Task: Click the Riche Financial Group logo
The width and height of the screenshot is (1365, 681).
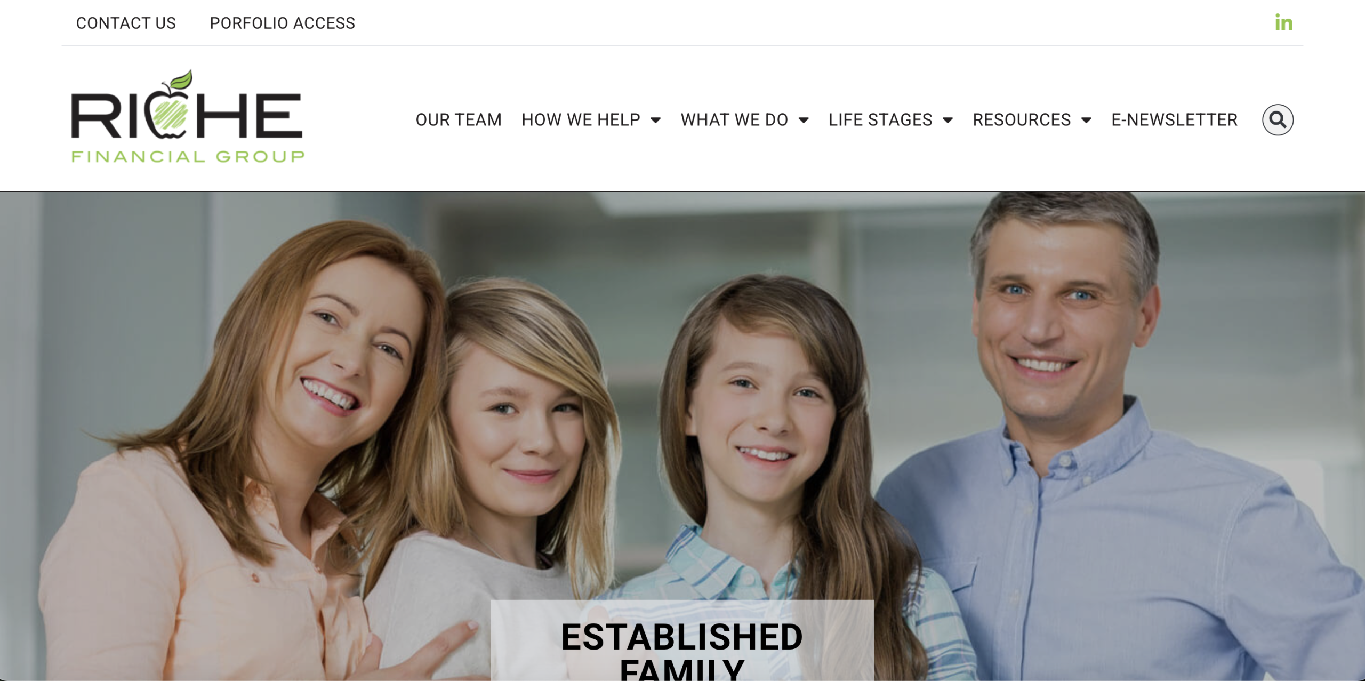Action: pyautogui.click(x=188, y=116)
